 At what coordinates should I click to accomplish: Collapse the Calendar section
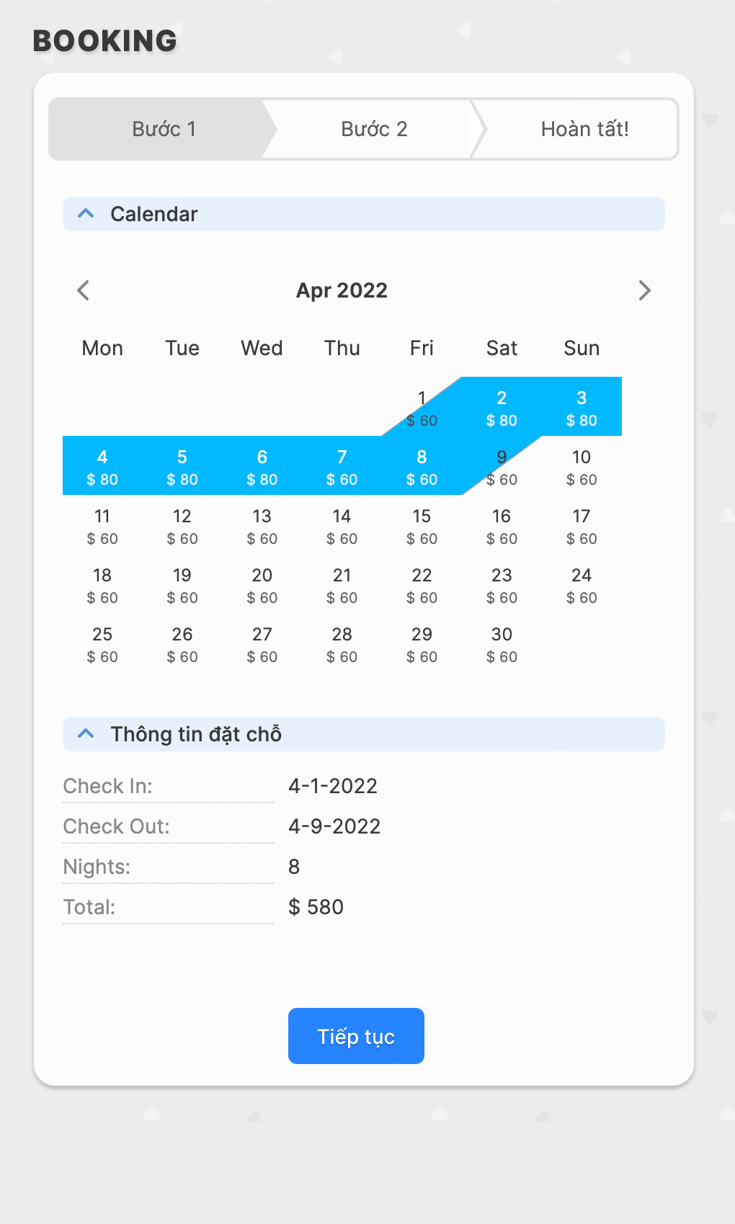[x=86, y=214]
